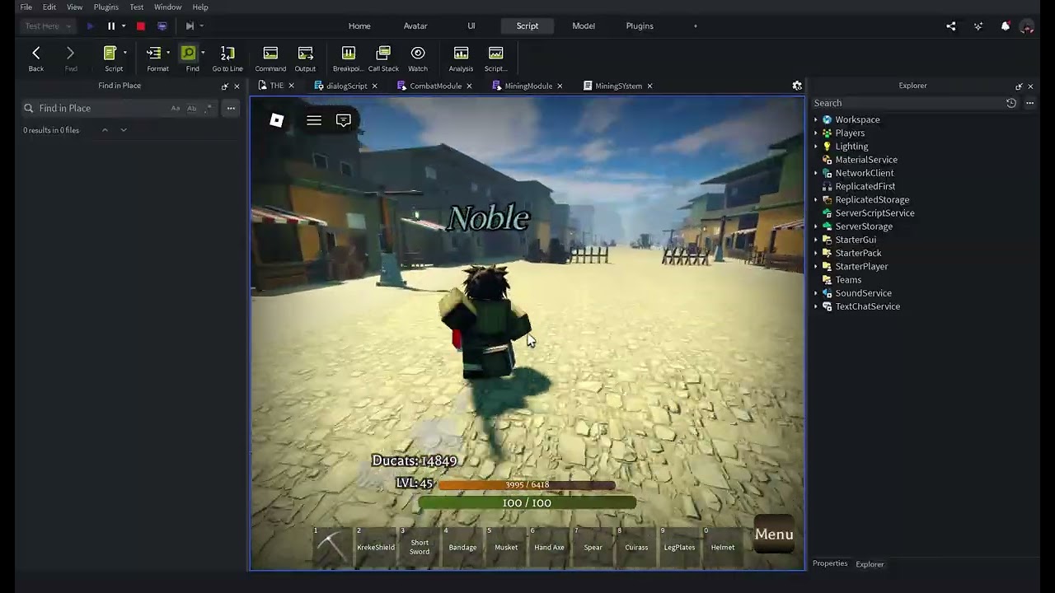Switch client/server view monitor icon
The image size is (1055, 593).
click(x=162, y=26)
